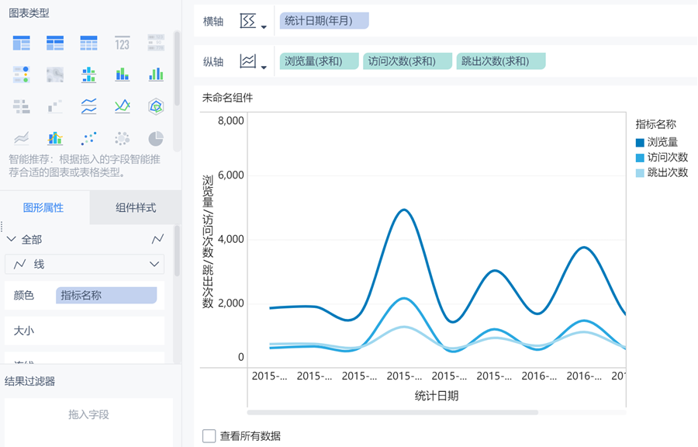Click the 8,000 y-axis tick label
Image resolution: width=698 pixels, height=447 pixels.
coord(230,120)
